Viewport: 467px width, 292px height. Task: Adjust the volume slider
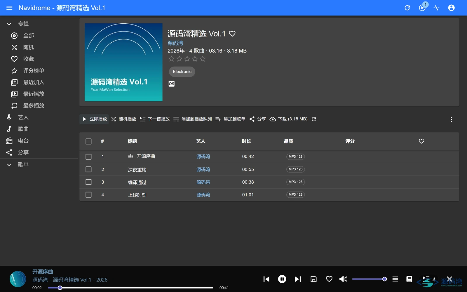(x=370, y=279)
